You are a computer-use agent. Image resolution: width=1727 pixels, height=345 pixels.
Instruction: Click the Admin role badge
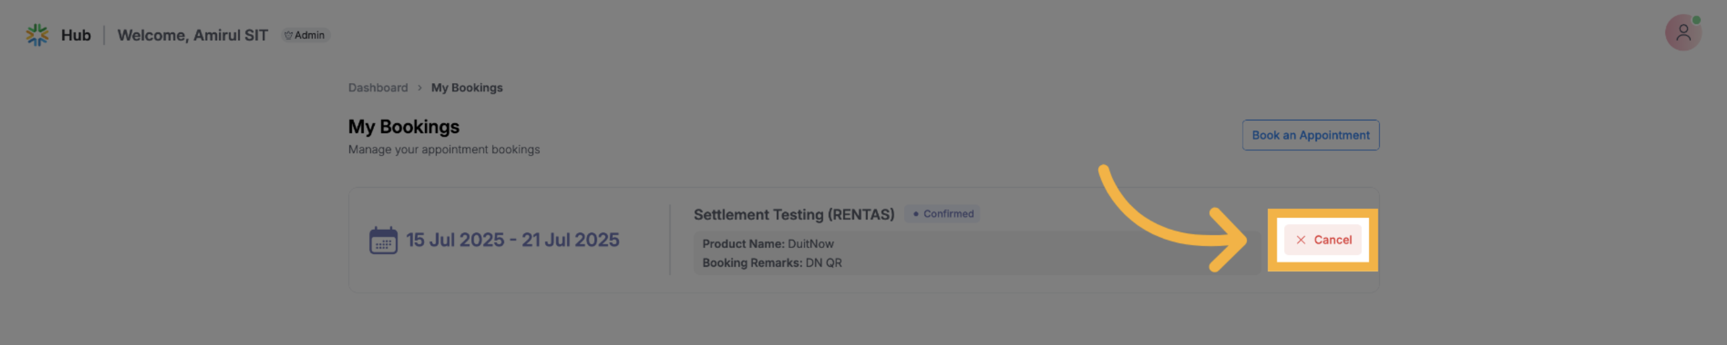[x=306, y=35]
